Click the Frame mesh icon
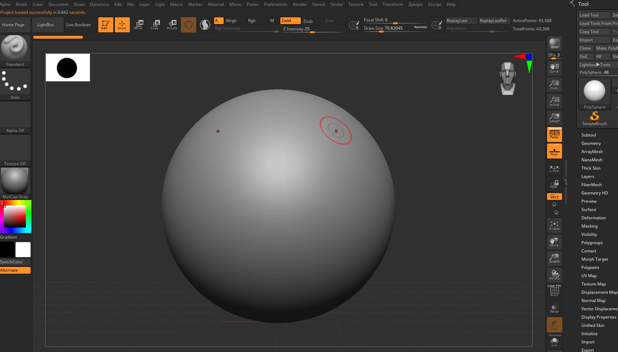Image resolution: width=618 pixels, height=352 pixels. [554, 225]
